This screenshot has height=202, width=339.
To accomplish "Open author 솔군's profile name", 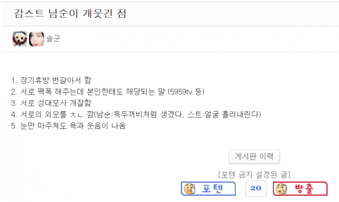I will point(53,39).
